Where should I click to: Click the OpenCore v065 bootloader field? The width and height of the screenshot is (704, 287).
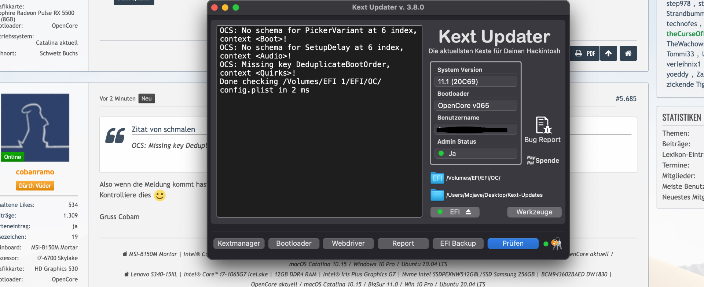point(476,106)
